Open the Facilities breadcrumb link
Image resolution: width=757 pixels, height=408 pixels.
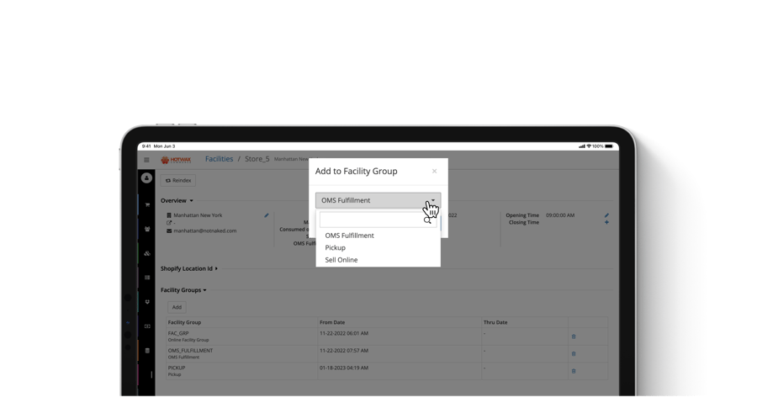[219, 159]
